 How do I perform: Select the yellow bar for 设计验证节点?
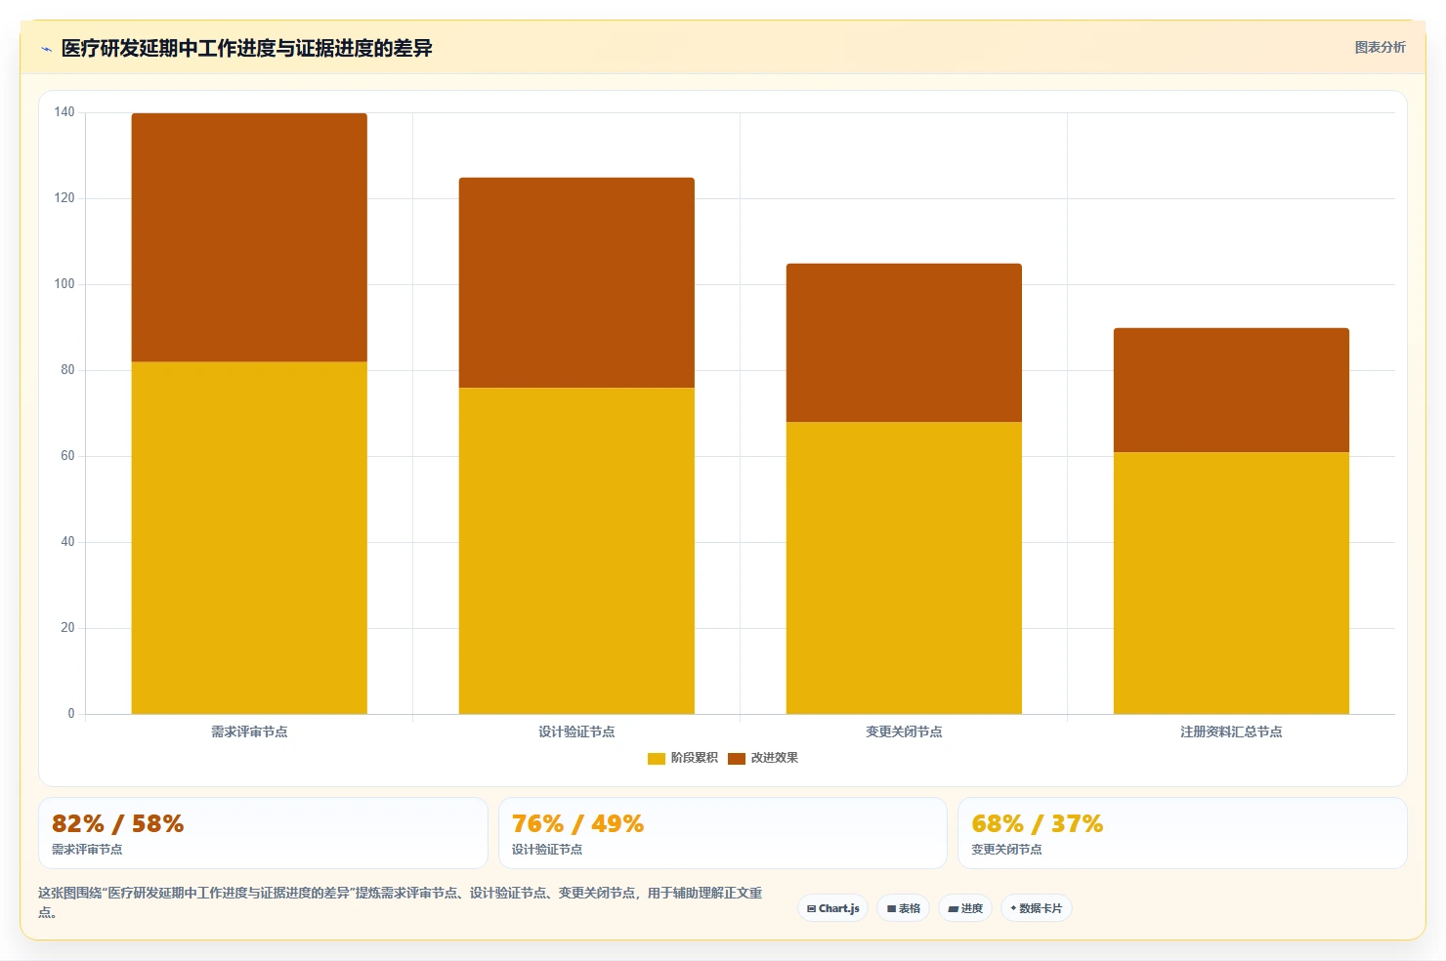tap(576, 551)
